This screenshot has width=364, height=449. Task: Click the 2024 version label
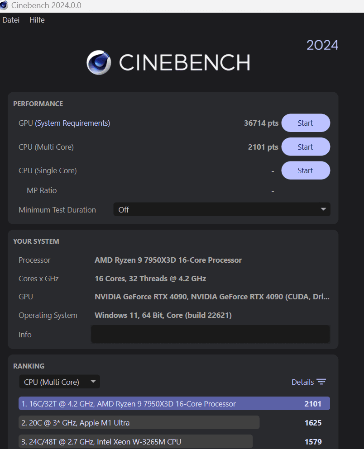(322, 45)
